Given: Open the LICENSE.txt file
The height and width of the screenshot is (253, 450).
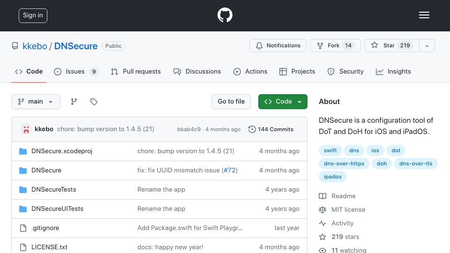Looking at the screenshot, I should tap(49, 247).
